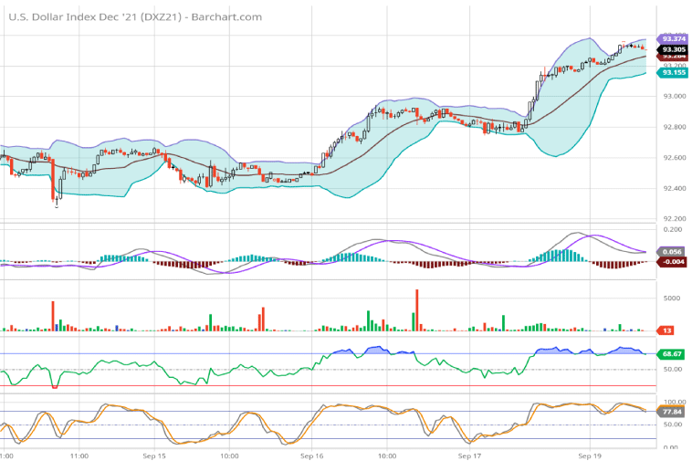The width and height of the screenshot is (692, 461).
Task: Click the gray 77.84 stochastic value label
Action: point(674,412)
